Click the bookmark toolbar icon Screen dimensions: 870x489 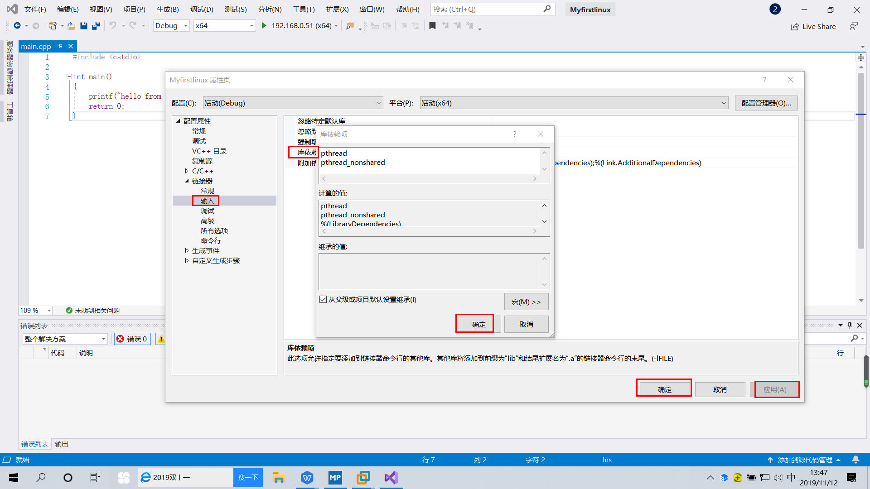click(432, 26)
